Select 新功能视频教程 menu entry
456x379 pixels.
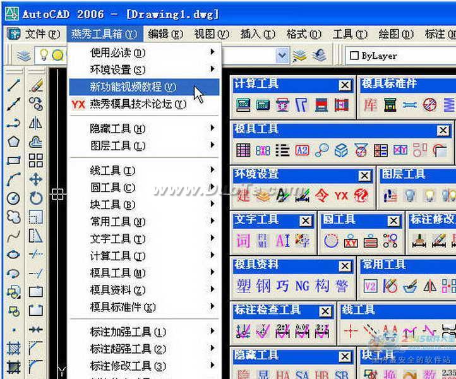(x=133, y=87)
